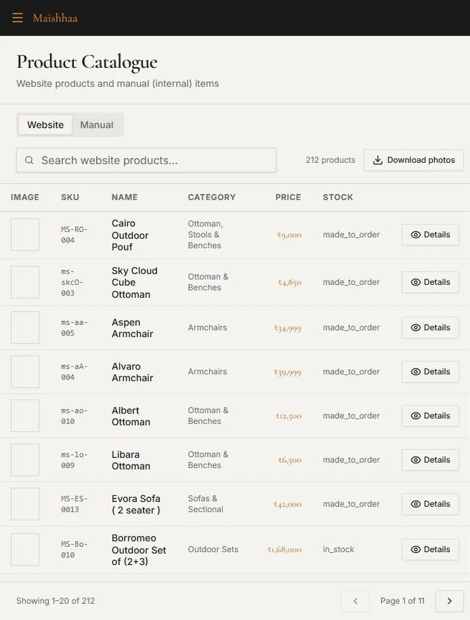This screenshot has width=470, height=620.
Task: Select the Alvaro Armchair name
Action: pyautogui.click(x=132, y=372)
